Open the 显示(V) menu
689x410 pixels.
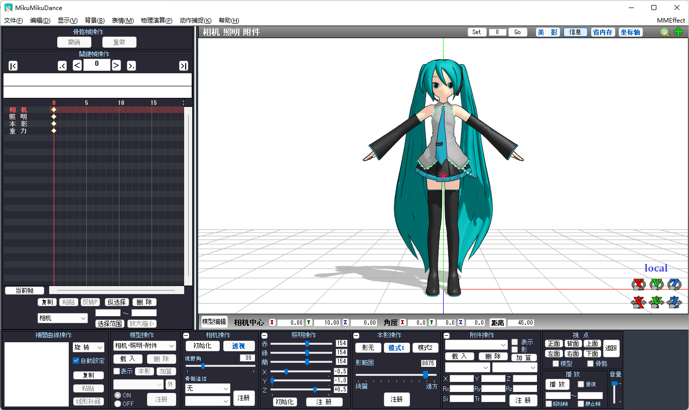pos(68,21)
